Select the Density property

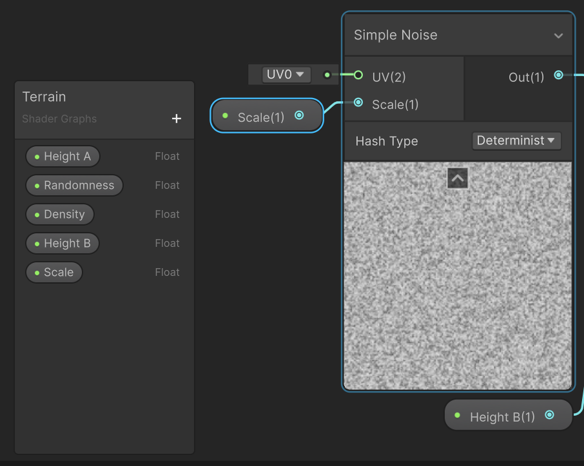59,214
